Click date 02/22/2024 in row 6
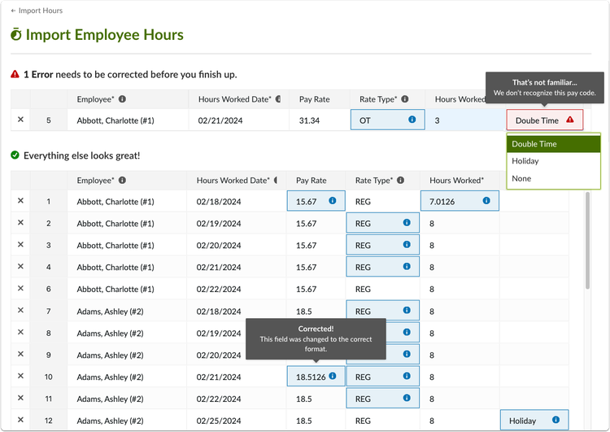 pyautogui.click(x=219, y=289)
